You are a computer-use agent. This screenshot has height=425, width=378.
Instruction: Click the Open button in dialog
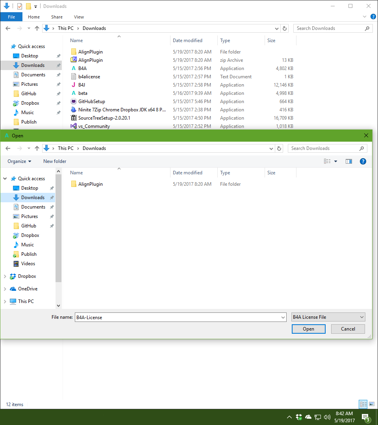pos(309,329)
